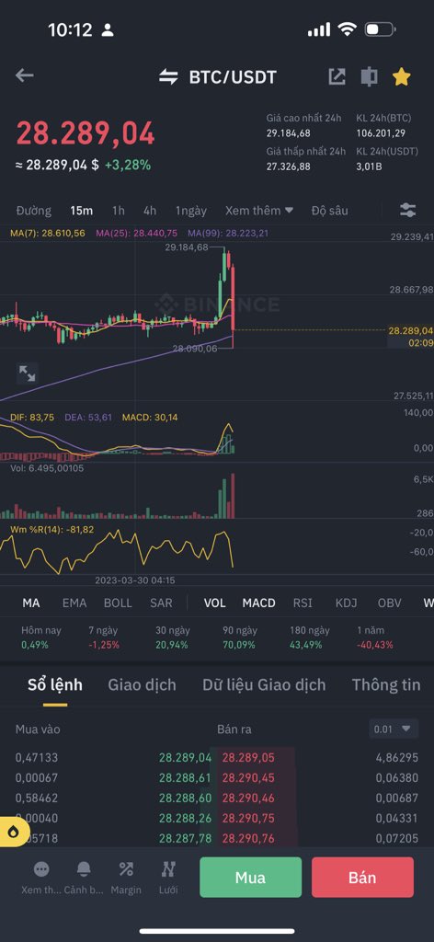Toggle the MA indicator
Viewport: 434px width, 942px height.
[31, 603]
